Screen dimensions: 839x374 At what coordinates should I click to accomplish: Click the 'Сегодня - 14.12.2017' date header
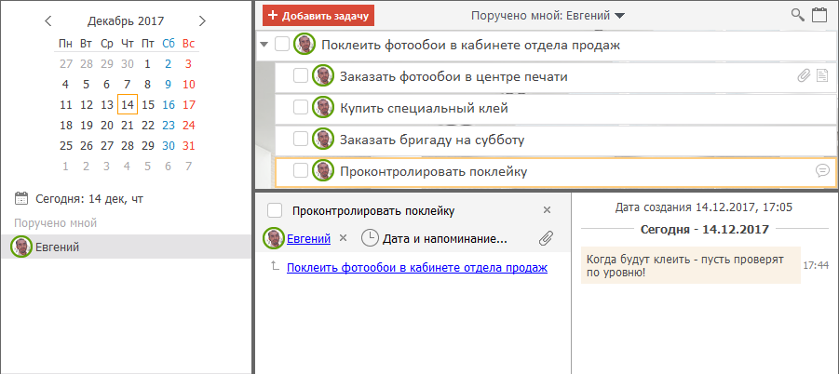click(704, 230)
